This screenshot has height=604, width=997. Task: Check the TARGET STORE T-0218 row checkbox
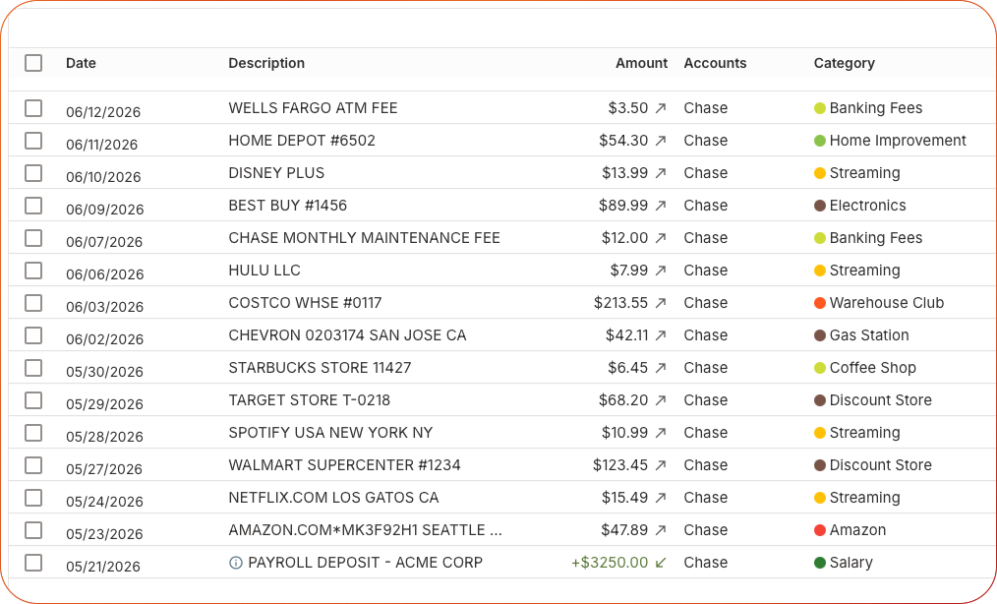click(x=33, y=400)
